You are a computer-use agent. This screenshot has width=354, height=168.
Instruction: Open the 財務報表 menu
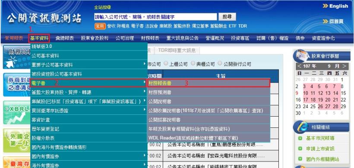click(x=150, y=38)
